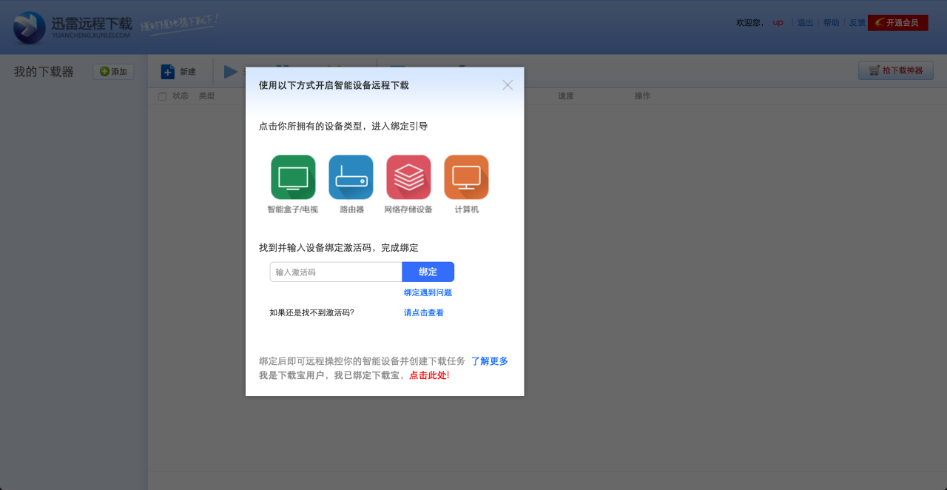947x490 pixels.
Task: Click the 请点击查看 activation code link
Action: pyautogui.click(x=422, y=312)
